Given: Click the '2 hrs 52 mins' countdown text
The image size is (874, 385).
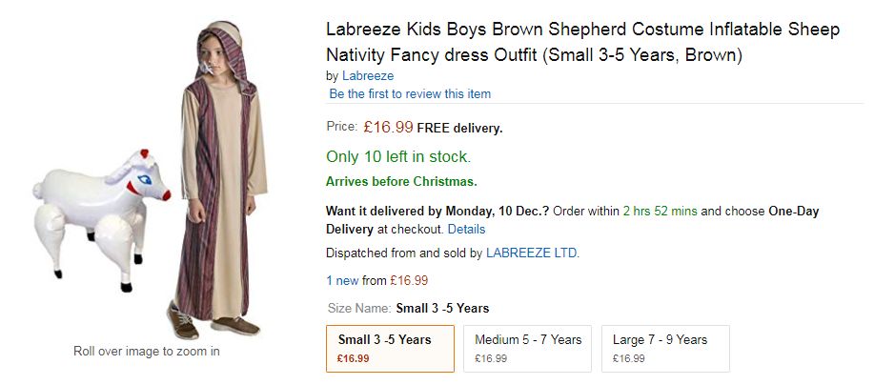Looking at the screenshot, I should [x=660, y=212].
